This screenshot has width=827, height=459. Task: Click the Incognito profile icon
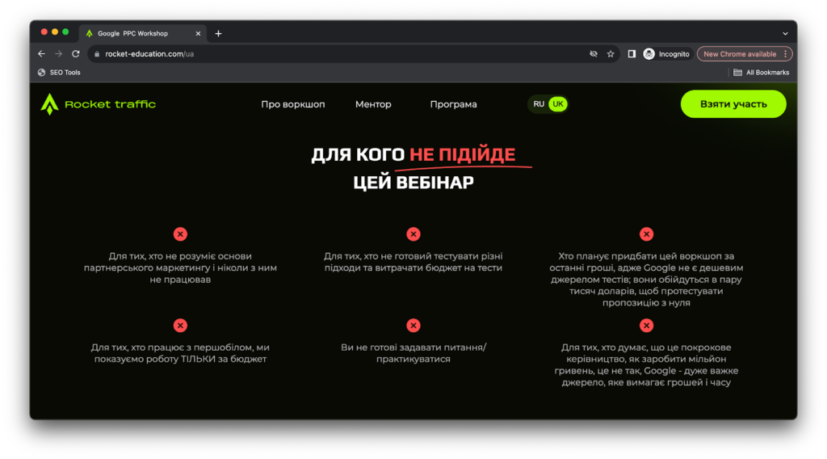point(649,54)
